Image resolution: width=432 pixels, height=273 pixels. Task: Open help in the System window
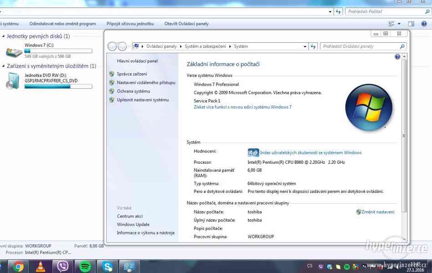coord(397,57)
